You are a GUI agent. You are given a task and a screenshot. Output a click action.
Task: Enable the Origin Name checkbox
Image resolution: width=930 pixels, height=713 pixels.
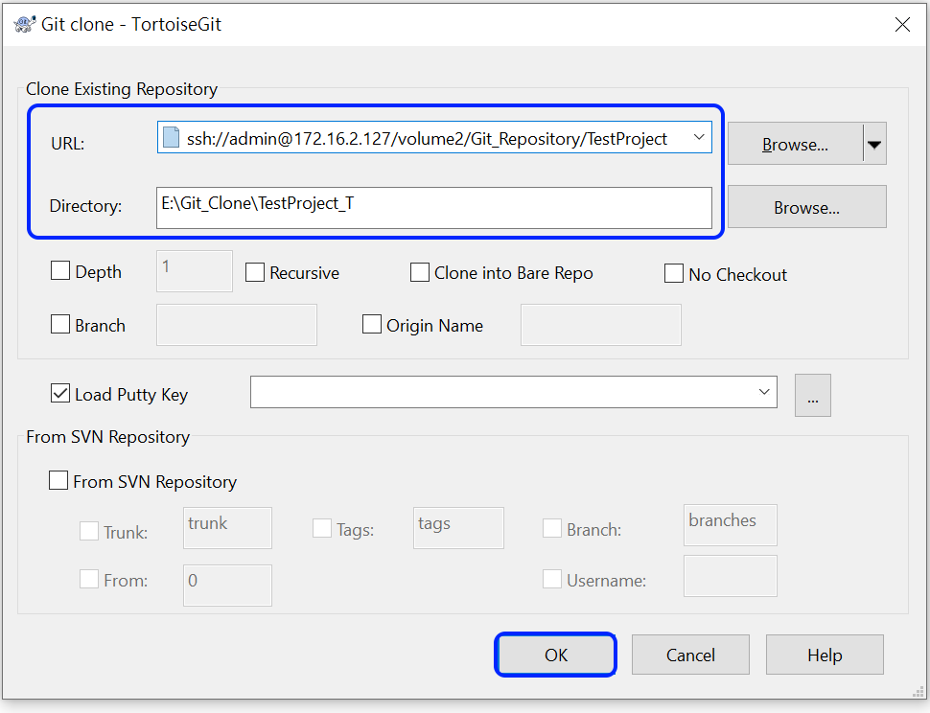coord(372,324)
